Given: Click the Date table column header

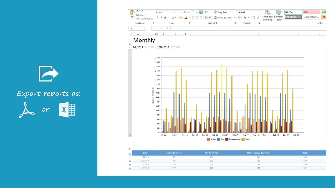Looking at the screenshot, I should (145, 153).
